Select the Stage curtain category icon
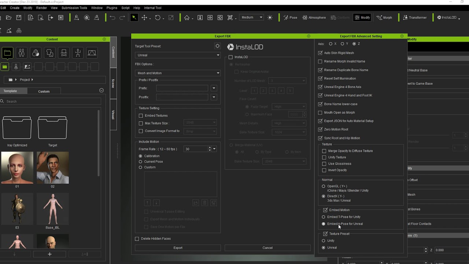The image size is (469, 264). click(92, 53)
